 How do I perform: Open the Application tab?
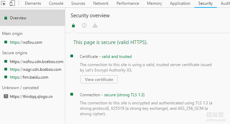coord(180,3)
